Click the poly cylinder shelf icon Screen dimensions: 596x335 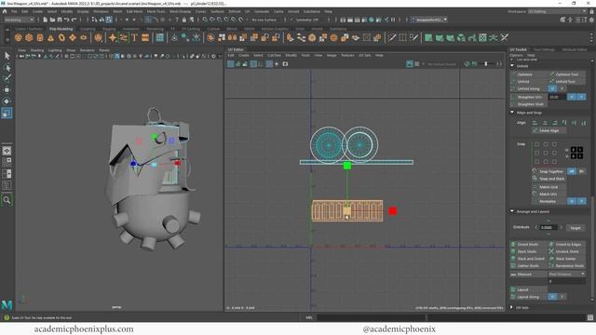point(40,37)
